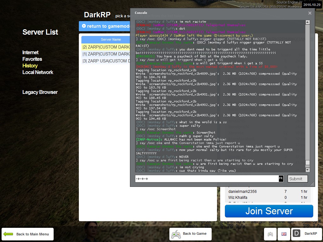Close the Console window
This screenshot has height=242, width=323.
310,13
